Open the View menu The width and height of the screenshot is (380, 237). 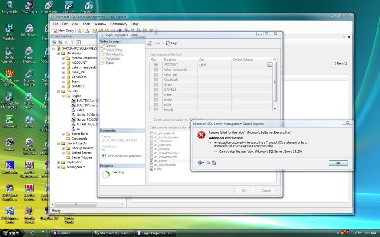point(75,24)
